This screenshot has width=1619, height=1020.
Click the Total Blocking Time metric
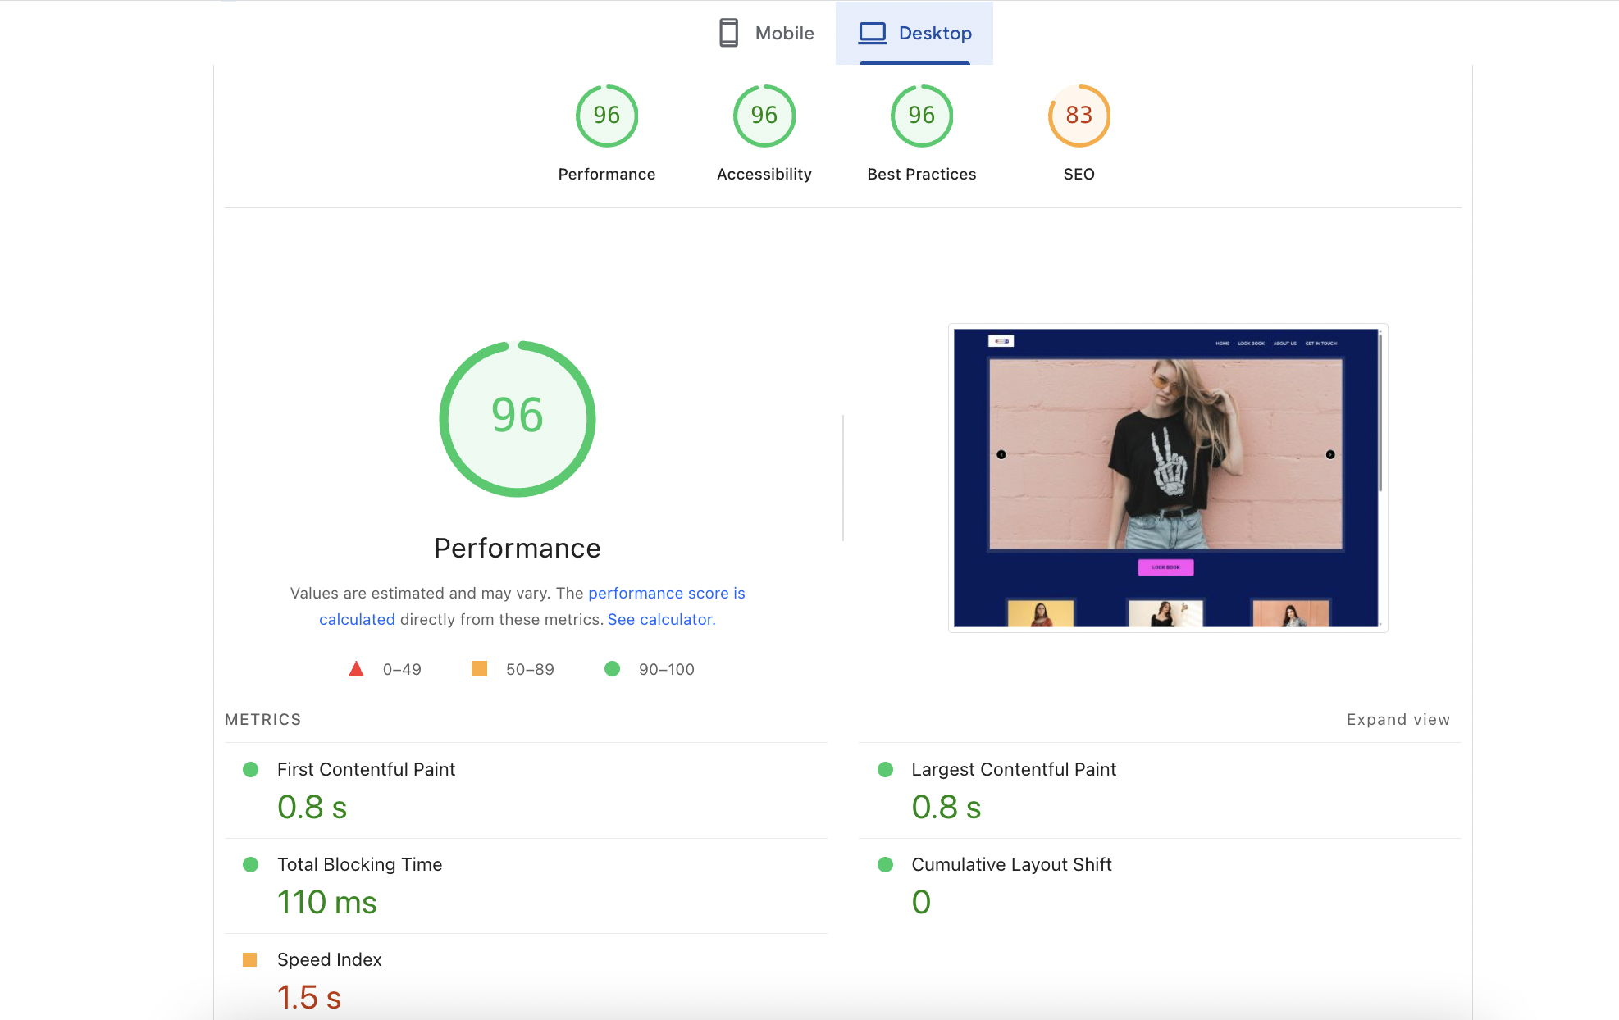coord(359,864)
